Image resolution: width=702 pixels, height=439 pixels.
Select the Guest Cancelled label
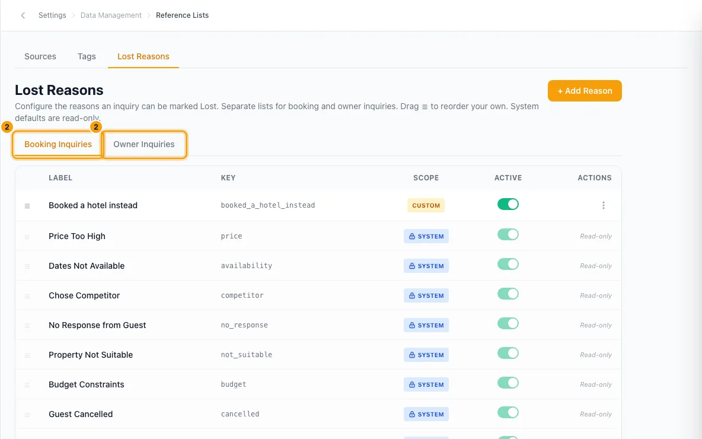(81, 414)
